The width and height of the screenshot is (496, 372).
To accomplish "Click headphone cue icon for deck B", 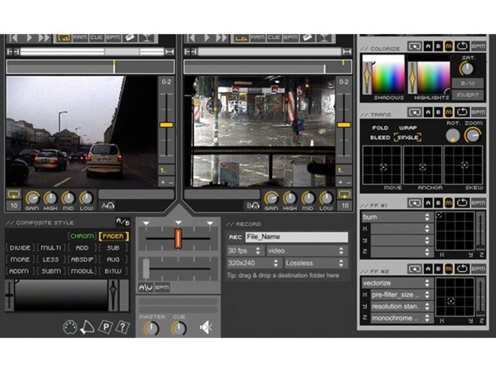I will [x=254, y=205].
